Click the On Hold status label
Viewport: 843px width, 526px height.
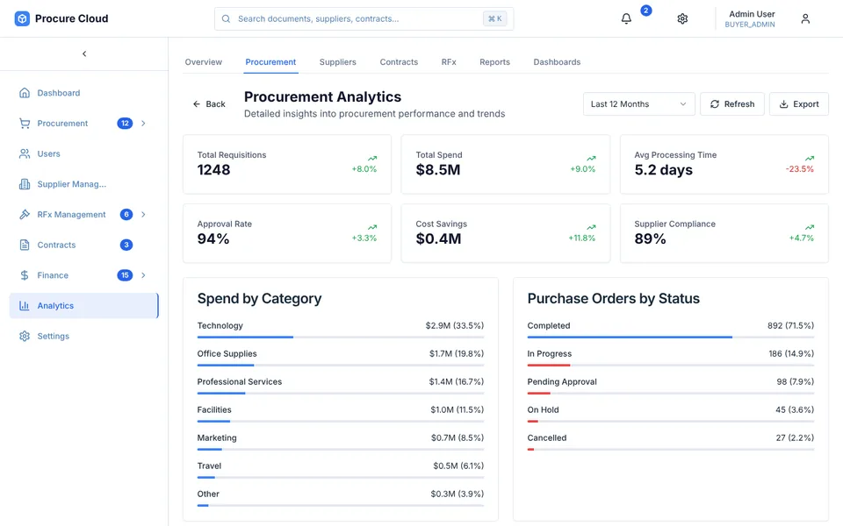[543, 410]
